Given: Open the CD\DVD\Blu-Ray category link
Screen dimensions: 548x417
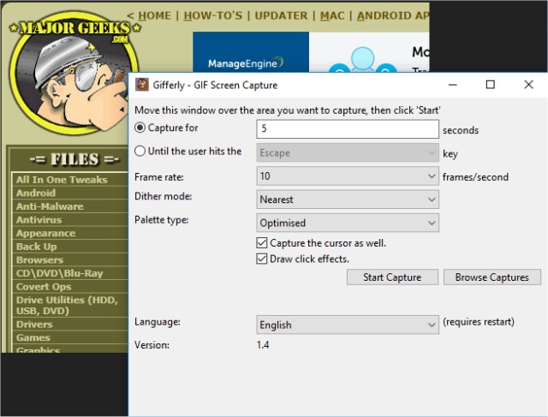Looking at the screenshot, I should tap(60, 273).
